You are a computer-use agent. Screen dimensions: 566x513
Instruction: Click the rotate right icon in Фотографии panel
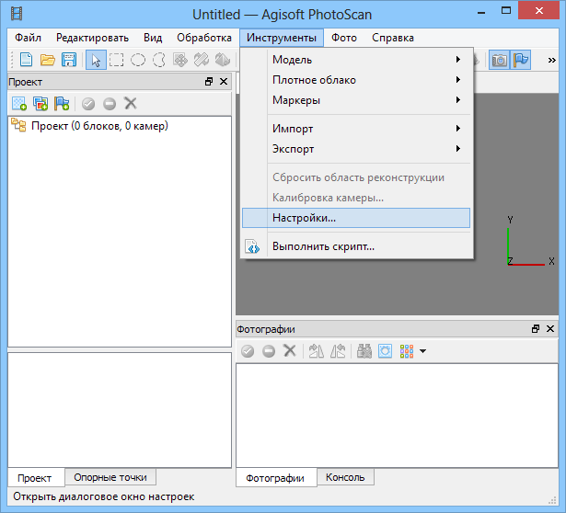[x=317, y=351]
